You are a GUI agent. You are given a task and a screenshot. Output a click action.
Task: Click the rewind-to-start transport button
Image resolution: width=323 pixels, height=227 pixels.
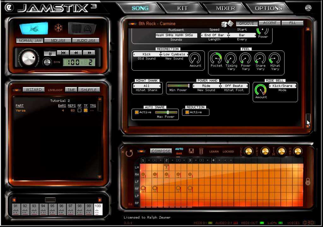point(63,53)
